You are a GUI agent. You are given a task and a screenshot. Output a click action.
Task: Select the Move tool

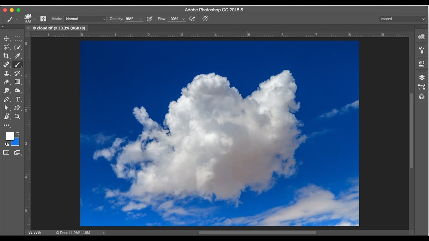[x=6, y=38]
